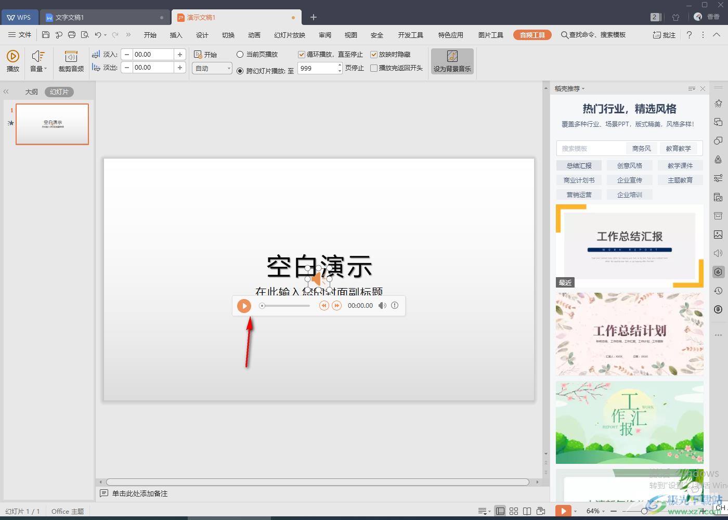
Task: Open the WPS home tab
Action: [19, 17]
